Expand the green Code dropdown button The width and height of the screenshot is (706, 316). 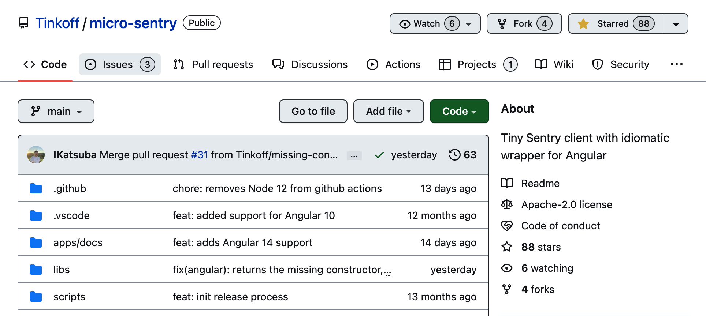[459, 111]
